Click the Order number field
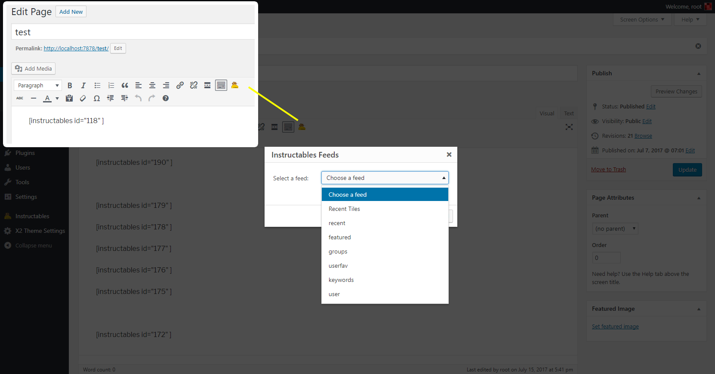 point(606,258)
